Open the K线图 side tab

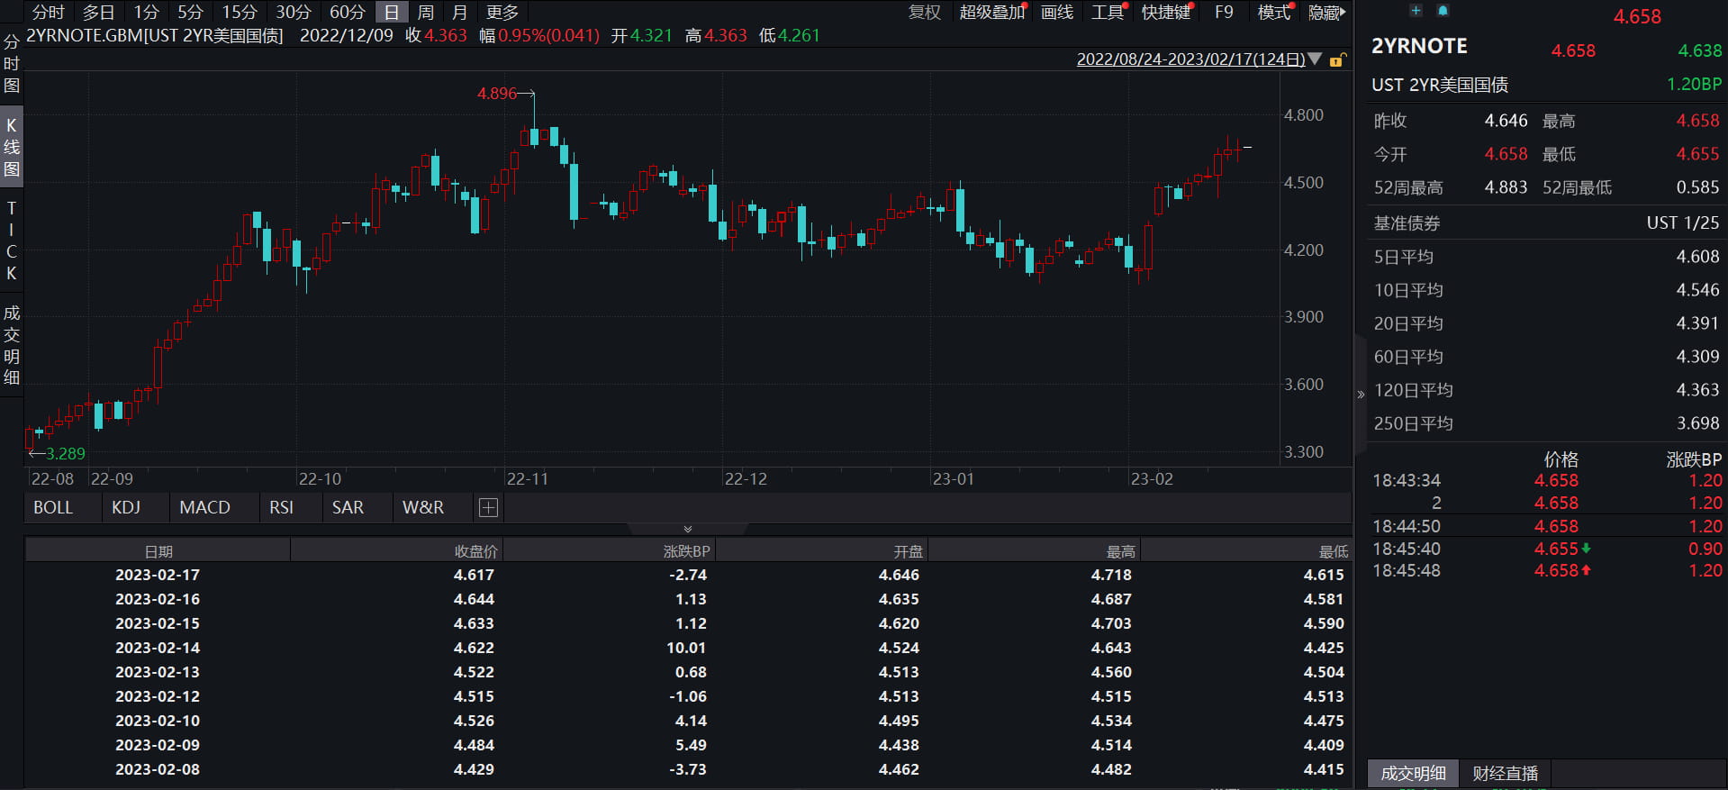pyautogui.click(x=12, y=147)
